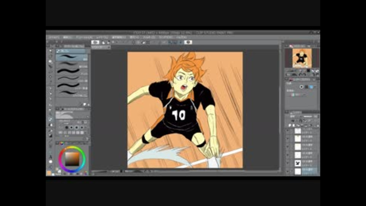Pick a shade in the color square
366x206 pixels.
tap(72, 159)
